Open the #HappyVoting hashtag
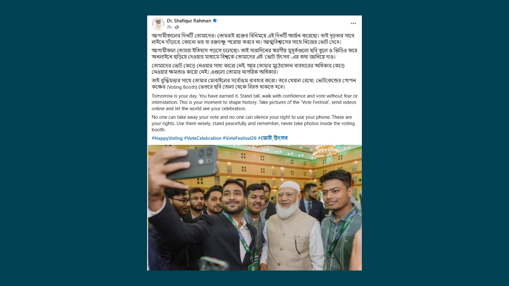 (x=167, y=138)
